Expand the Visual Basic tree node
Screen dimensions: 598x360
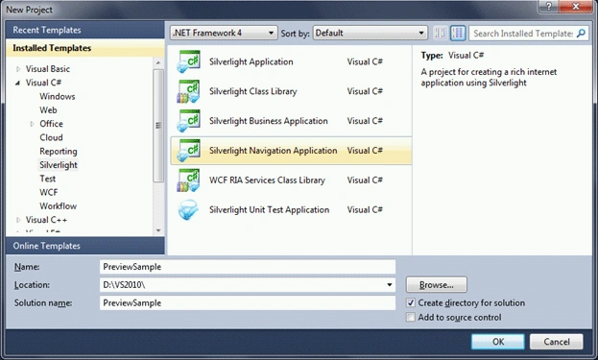(18, 69)
